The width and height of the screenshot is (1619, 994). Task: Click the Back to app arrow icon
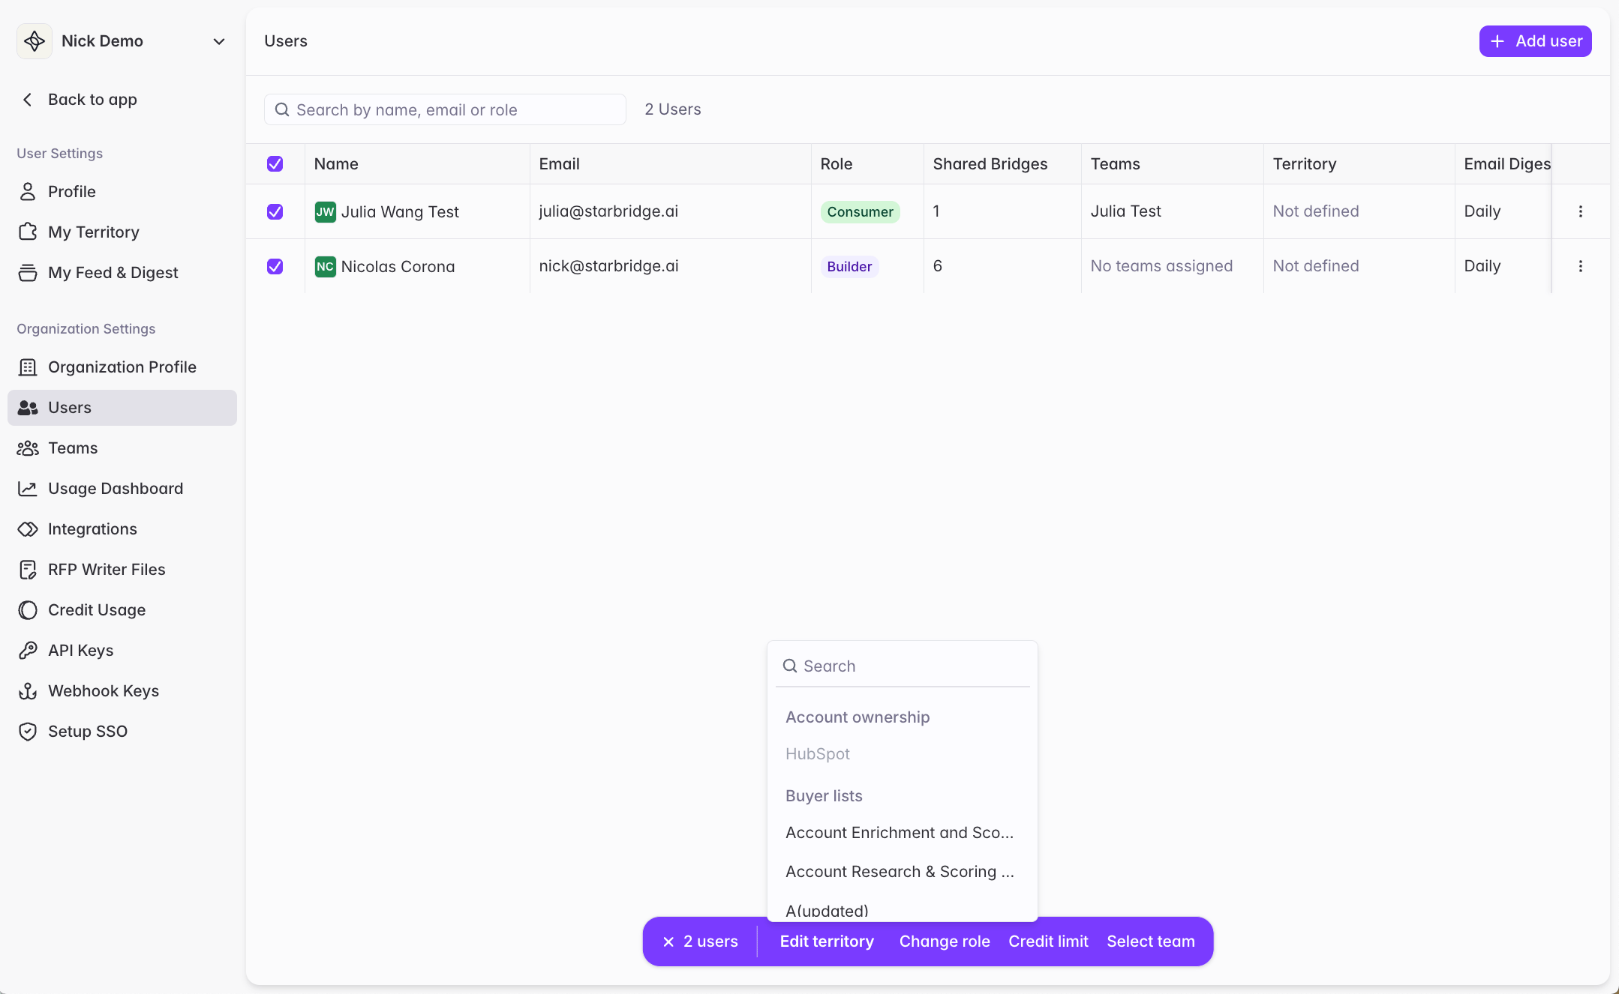28,100
